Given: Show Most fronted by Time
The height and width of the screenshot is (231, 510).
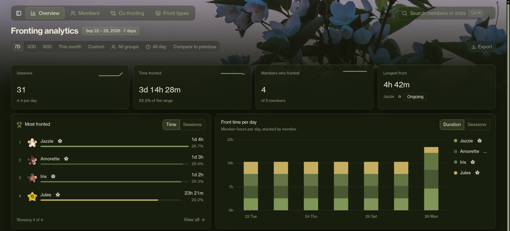Looking at the screenshot, I should (x=171, y=124).
